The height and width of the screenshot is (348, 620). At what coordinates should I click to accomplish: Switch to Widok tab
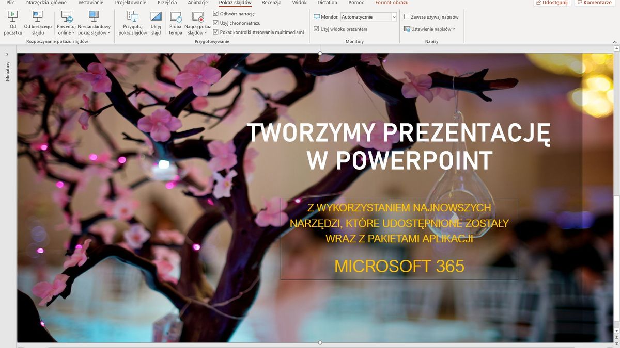click(x=299, y=3)
